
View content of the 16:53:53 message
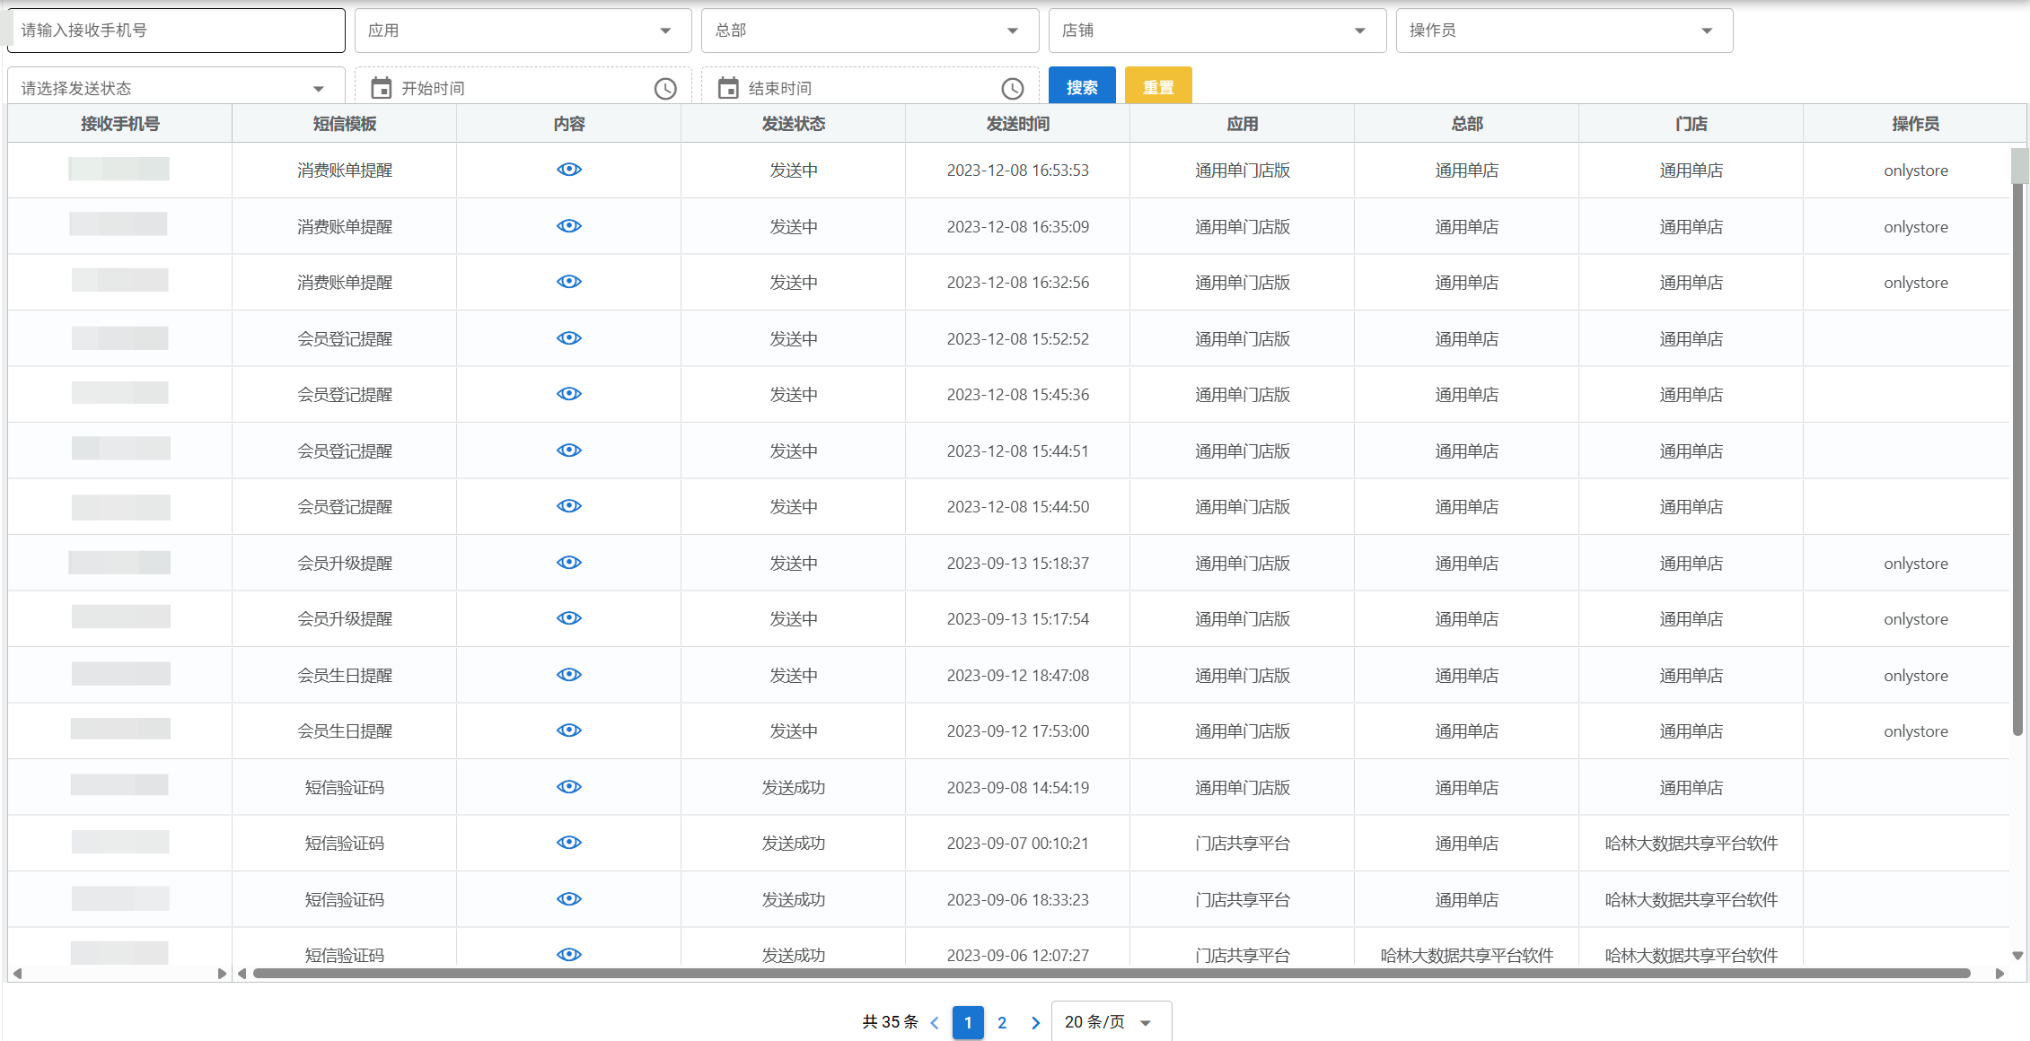(569, 170)
